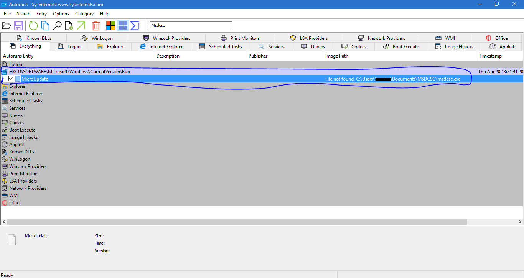Switch to the Print Monitors tab
This screenshot has height=278, width=524.
click(240, 38)
